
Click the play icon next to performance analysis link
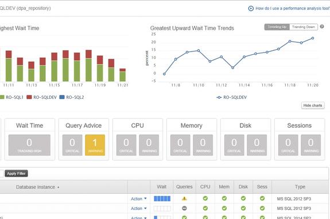pos(251,9)
